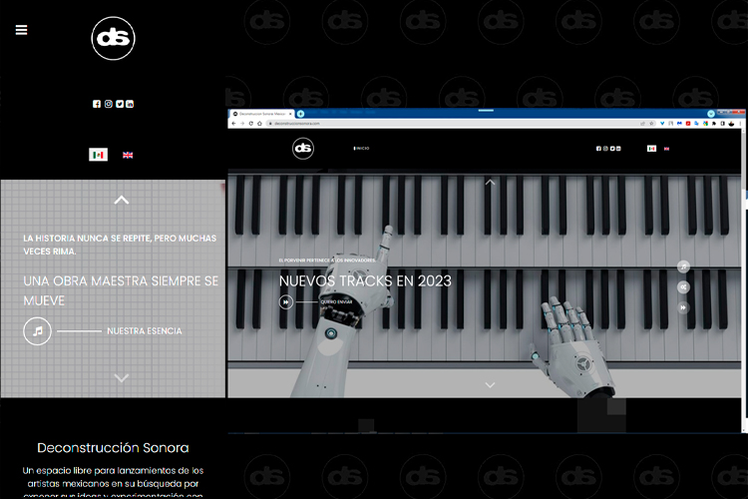Click down chevron below the robot hands
748x499 pixels.
(x=490, y=384)
